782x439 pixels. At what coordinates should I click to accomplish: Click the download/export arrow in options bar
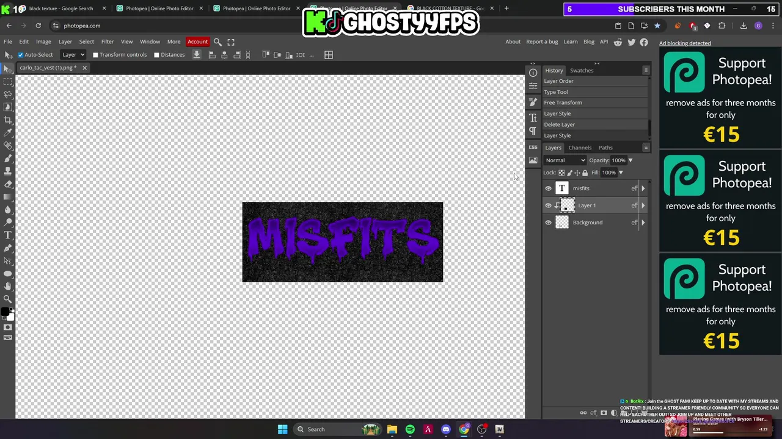[x=197, y=55]
